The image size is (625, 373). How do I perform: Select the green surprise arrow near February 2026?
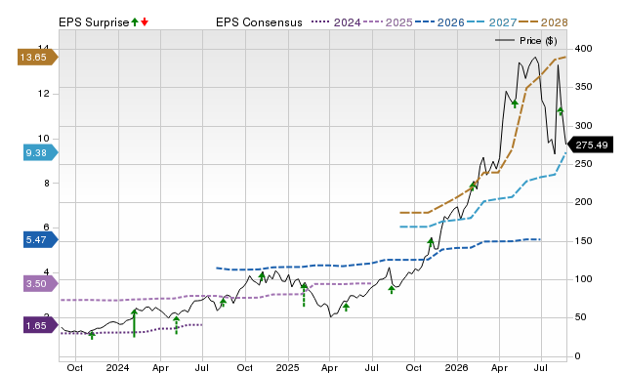pos(473,186)
